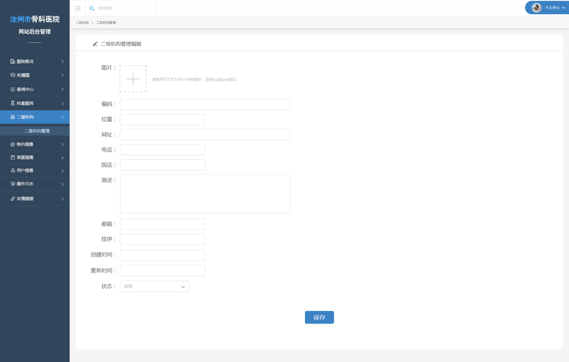Open the 状态 status dropdown

tap(154, 287)
